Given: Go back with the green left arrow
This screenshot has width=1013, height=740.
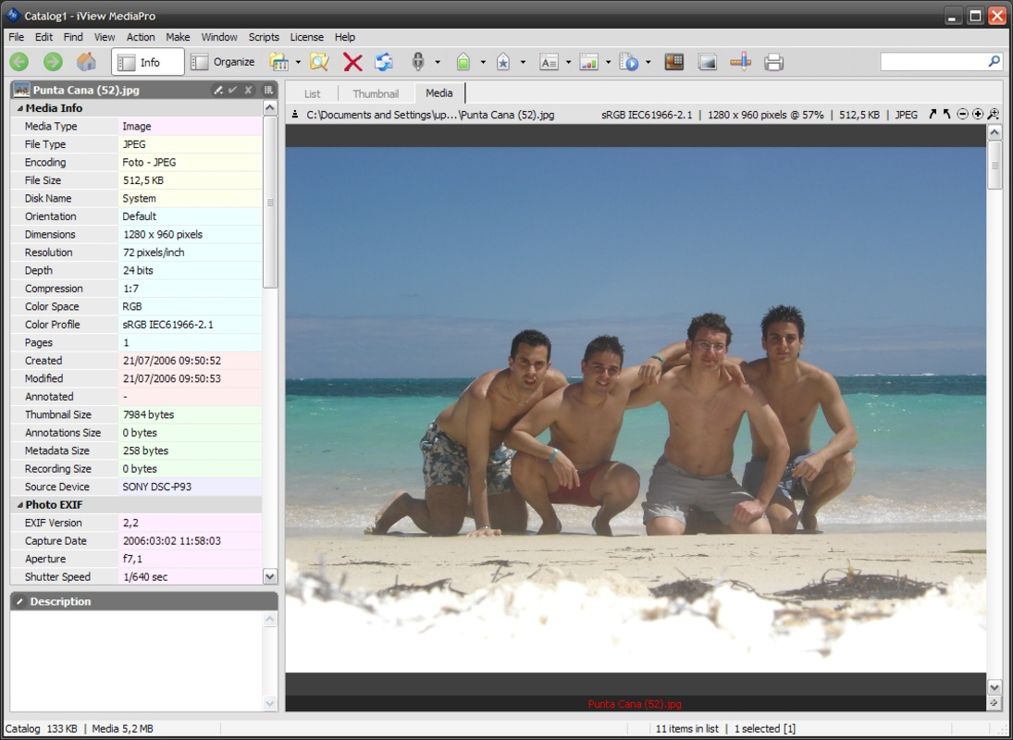Looking at the screenshot, I should coord(19,62).
